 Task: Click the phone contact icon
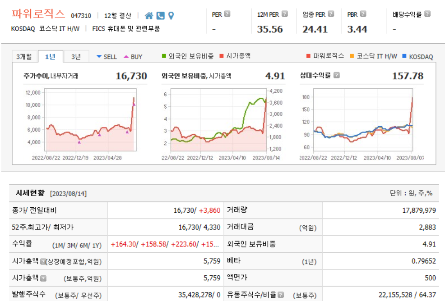[160, 16]
